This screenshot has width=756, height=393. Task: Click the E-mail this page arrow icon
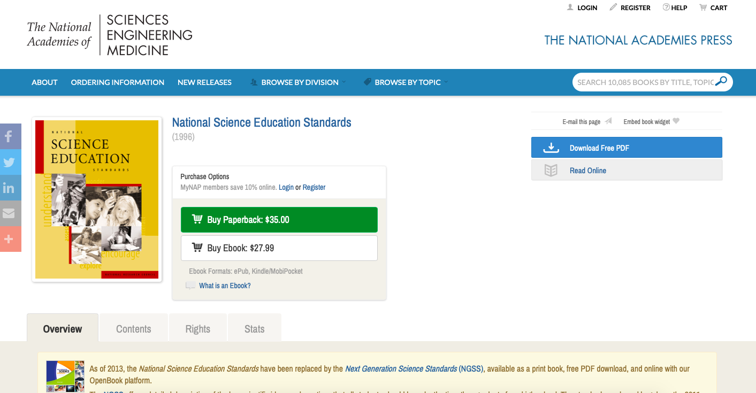coord(608,121)
